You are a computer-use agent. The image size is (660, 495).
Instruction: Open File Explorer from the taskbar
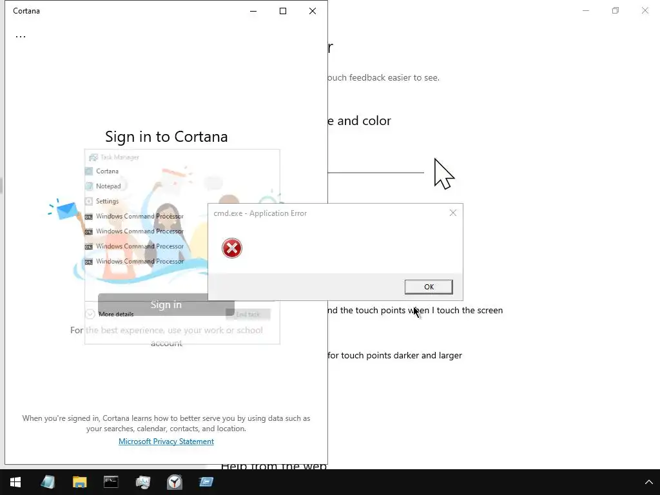79,482
